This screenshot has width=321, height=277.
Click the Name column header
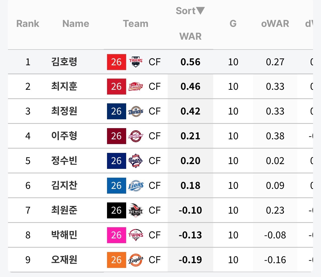(76, 24)
